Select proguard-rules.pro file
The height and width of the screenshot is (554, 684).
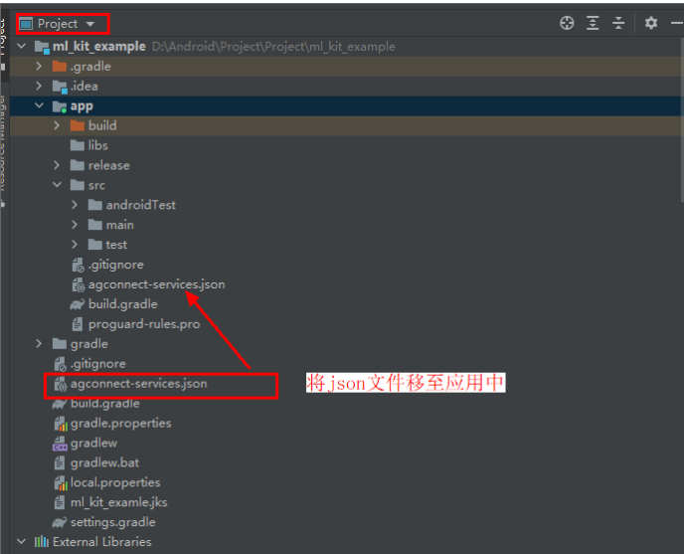coord(143,324)
